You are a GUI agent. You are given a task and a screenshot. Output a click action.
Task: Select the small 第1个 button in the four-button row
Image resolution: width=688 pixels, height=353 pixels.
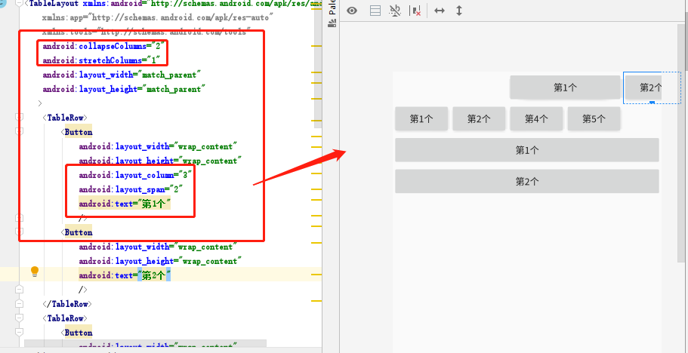[421, 118]
